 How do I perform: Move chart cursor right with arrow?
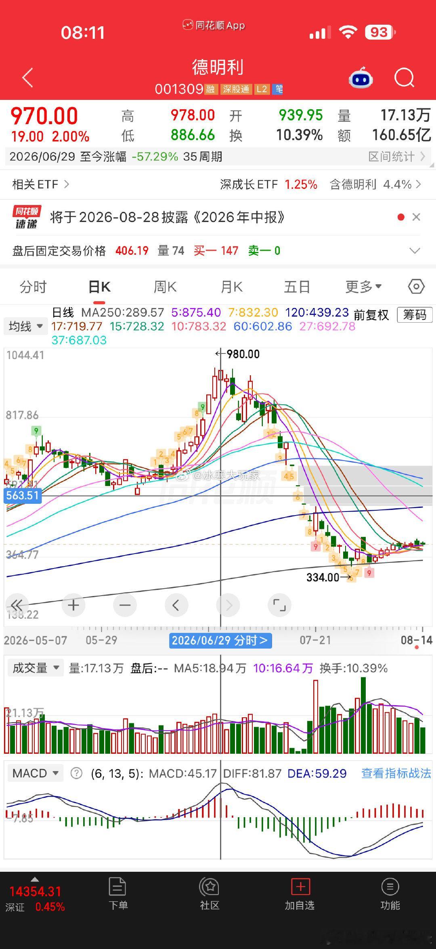tap(228, 605)
